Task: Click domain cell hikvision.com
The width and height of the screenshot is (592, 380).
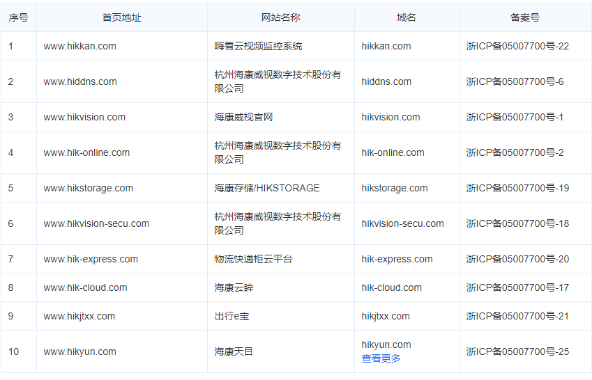Action: tap(390, 117)
